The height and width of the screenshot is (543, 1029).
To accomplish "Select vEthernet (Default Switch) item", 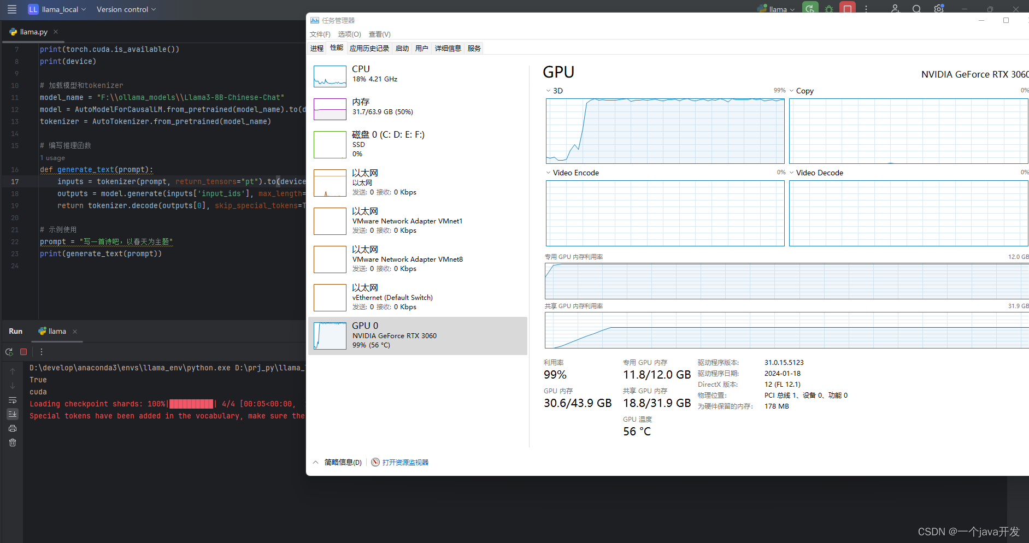I will (418, 297).
